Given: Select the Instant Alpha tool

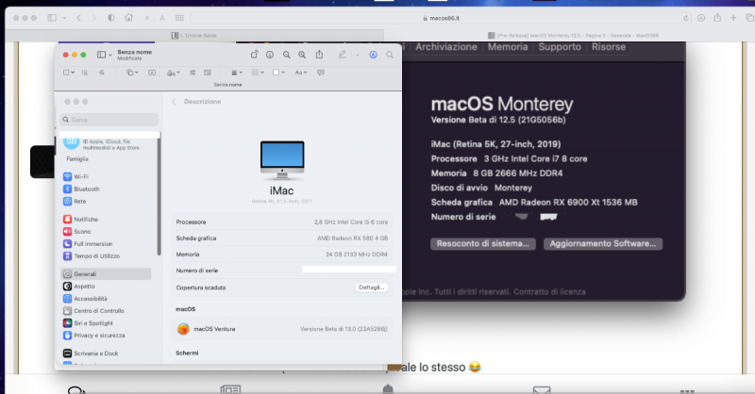Looking at the screenshot, I should click(85, 73).
